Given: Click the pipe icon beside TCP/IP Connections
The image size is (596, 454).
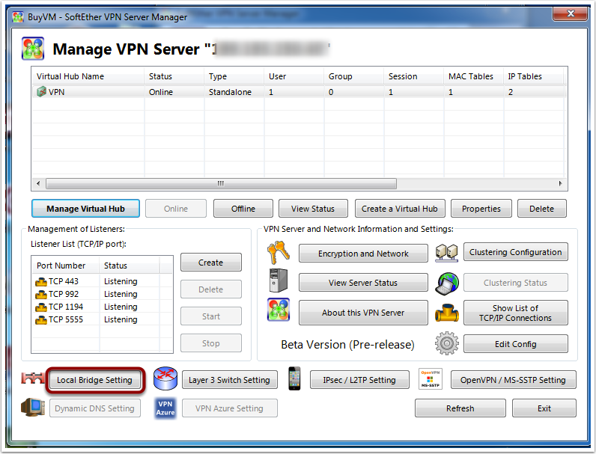Looking at the screenshot, I should [x=446, y=313].
